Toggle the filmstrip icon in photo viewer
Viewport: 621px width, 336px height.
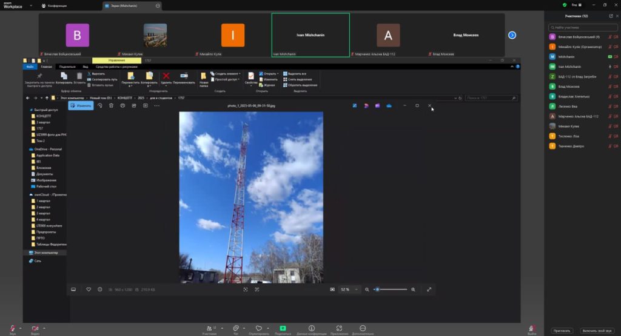pos(73,289)
